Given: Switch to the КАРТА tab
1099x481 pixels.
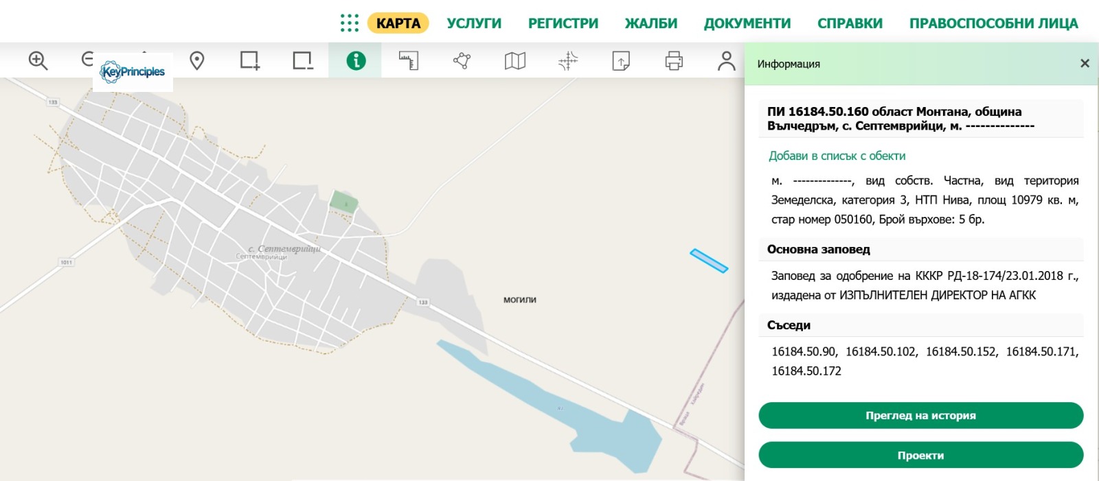Looking at the screenshot, I should click(398, 23).
